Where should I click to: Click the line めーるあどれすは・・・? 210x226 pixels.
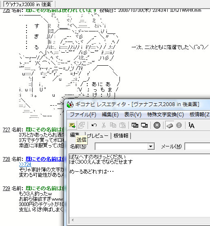click(92, 172)
